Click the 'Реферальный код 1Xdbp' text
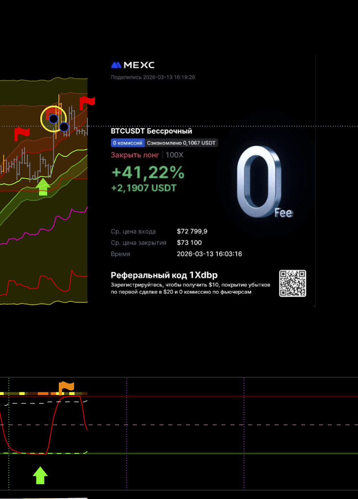This screenshot has width=358, height=499. [x=164, y=275]
